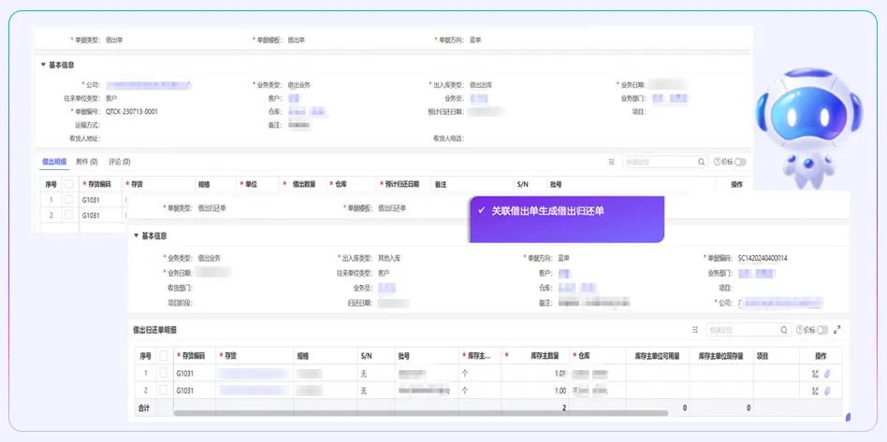Click the search magnifier in upper quick-locate box
Image resolution: width=887 pixels, height=442 pixels.
pyautogui.click(x=701, y=162)
